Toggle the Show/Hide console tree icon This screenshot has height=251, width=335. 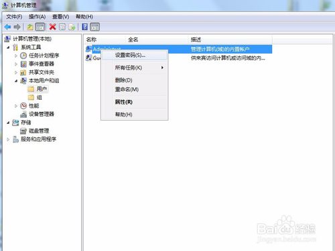coord(40,27)
